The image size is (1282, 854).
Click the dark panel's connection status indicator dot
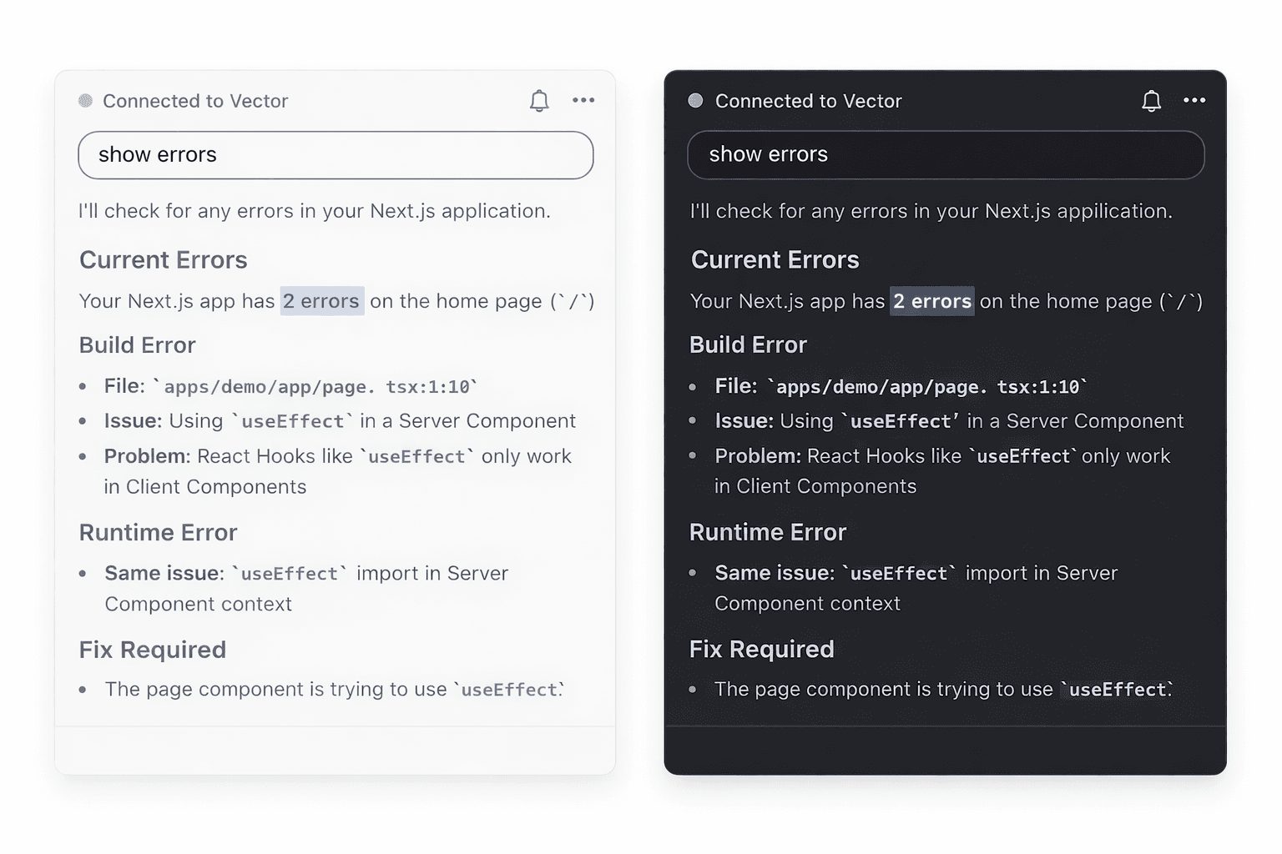[695, 100]
